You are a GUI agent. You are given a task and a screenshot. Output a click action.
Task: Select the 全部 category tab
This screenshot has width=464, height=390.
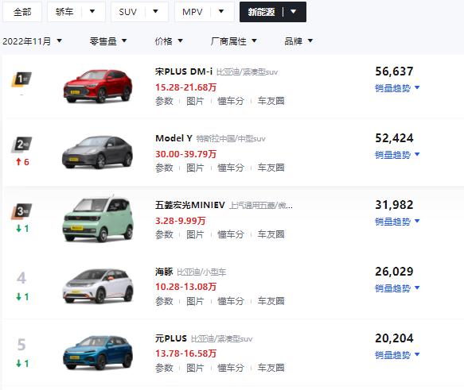pyautogui.click(x=22, y=12)
